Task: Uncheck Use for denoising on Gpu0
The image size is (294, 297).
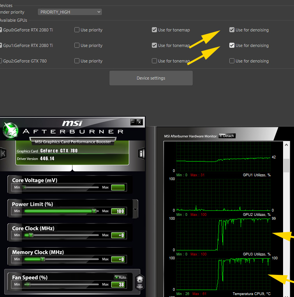Action: click(x=232, y=30)
